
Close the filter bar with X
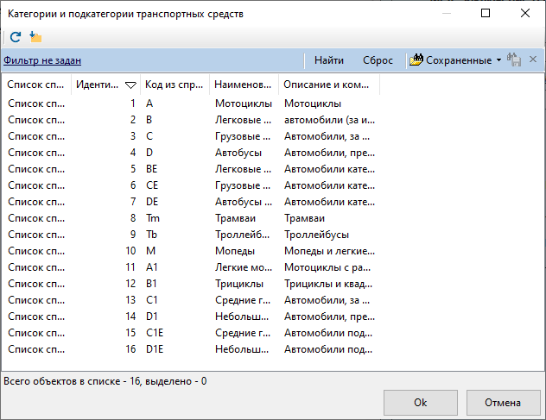[x=533, y=60]
